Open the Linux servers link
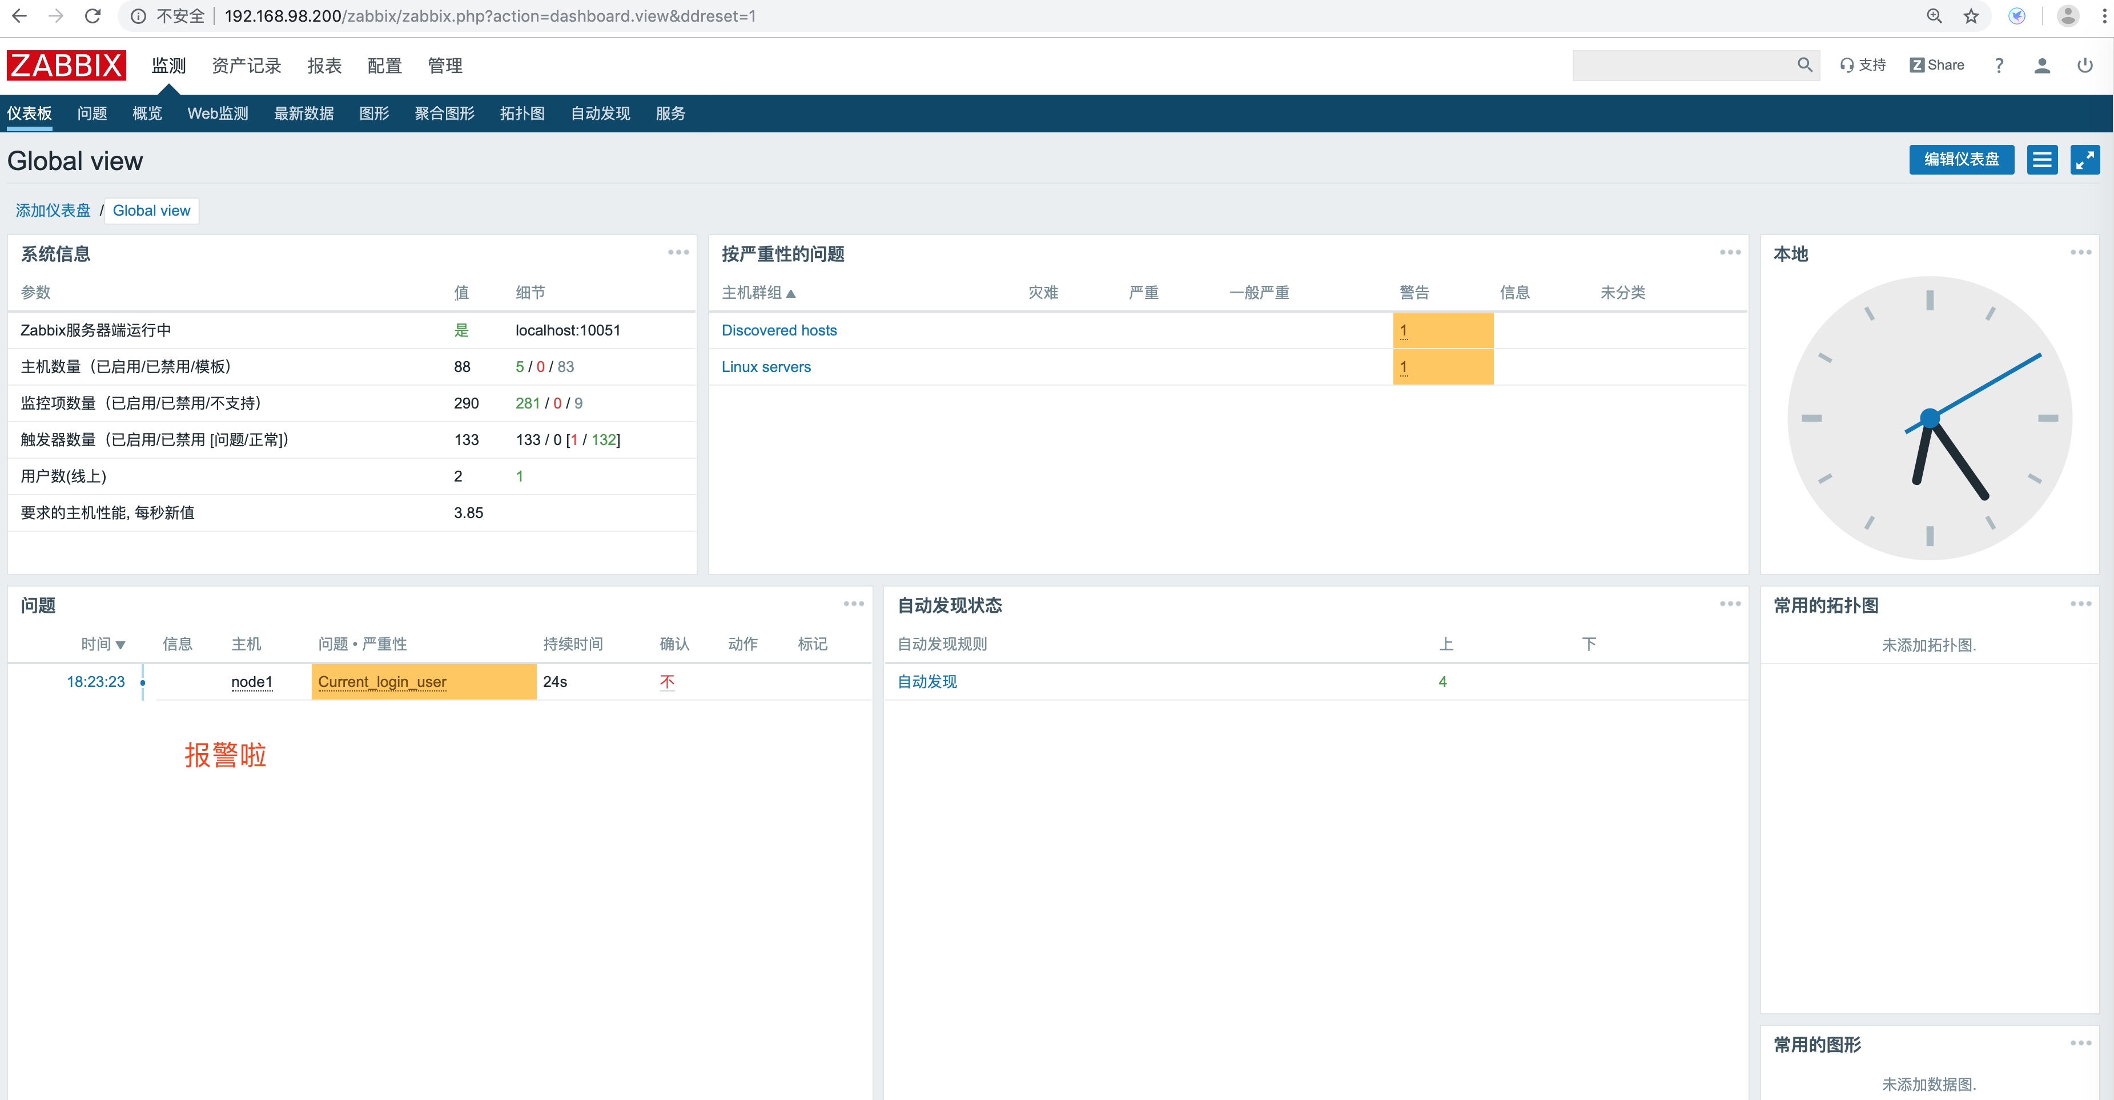 coord(766,367)
